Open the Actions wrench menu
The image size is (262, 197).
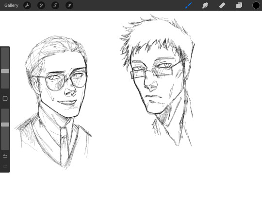(27, 5)
